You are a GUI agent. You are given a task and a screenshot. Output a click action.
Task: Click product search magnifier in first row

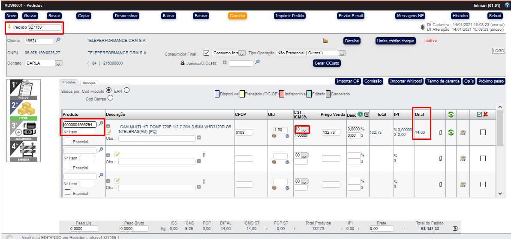(x=101, y=124)
